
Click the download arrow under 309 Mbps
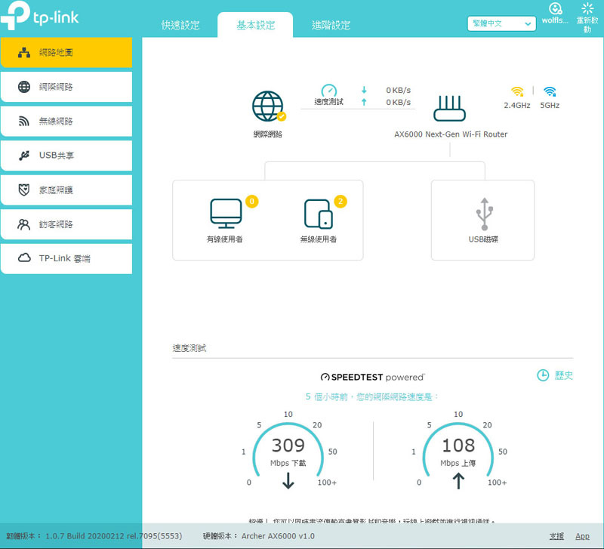[x=288, y=480]
